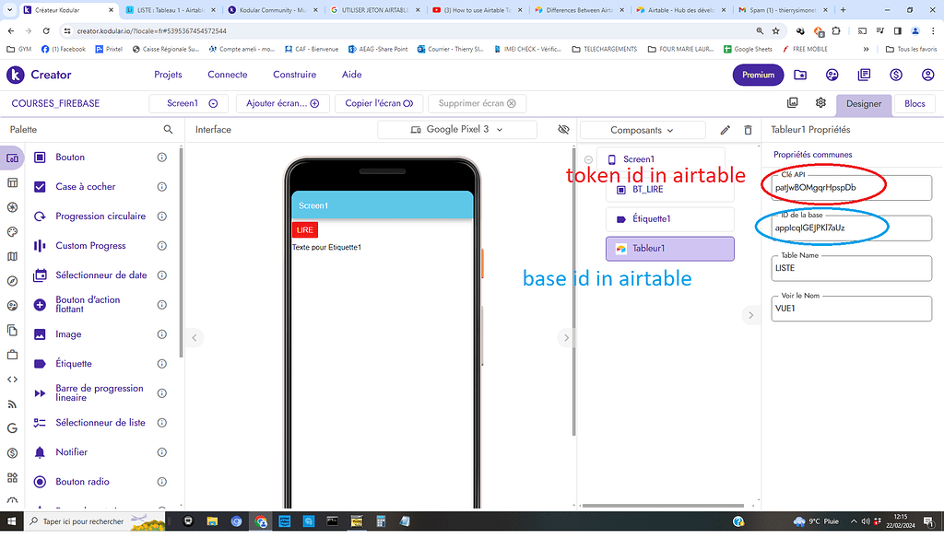Click the pencil edit icon above Composants panel
Image resolution: width=944 pixels, height=538 pixels.
pos(726,130)
